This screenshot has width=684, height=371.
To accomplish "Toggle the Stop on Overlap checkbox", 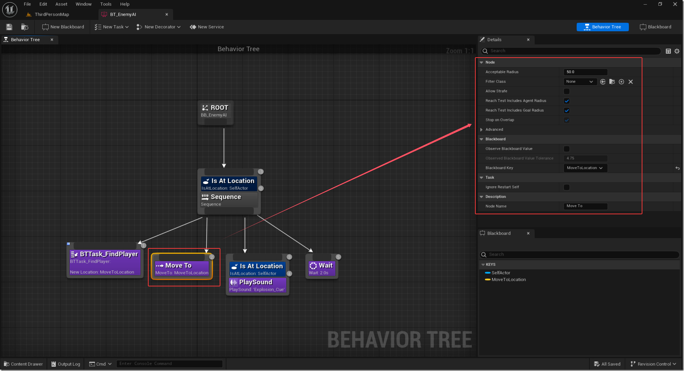I will pos(567,120).
